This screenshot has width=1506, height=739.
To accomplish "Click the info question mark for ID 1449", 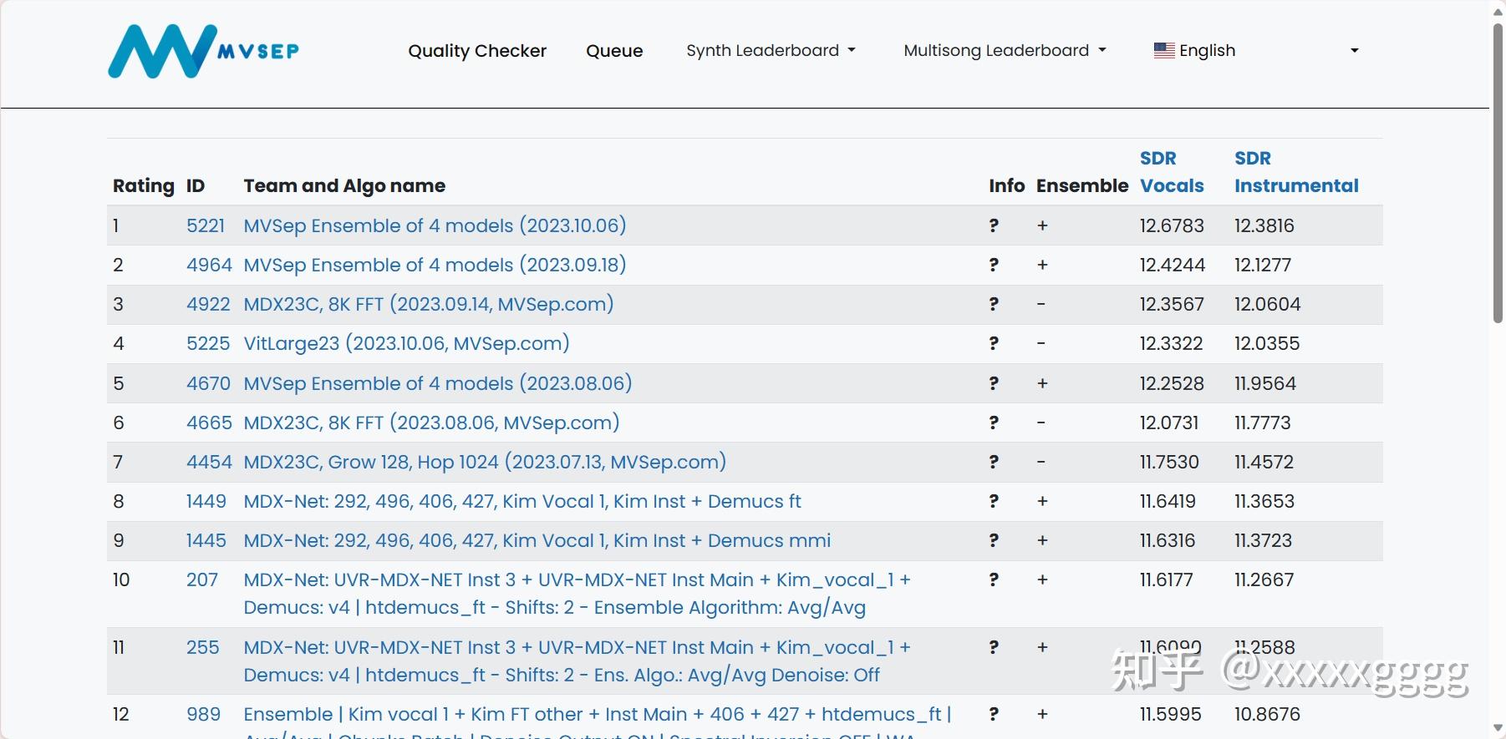I will [994, 501].
